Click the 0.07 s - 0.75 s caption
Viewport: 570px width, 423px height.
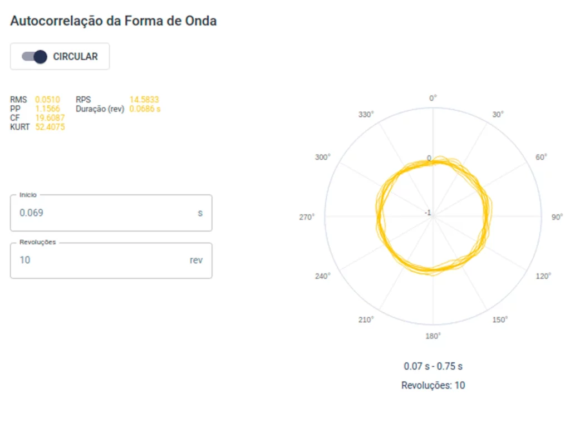tap(433, 366)
